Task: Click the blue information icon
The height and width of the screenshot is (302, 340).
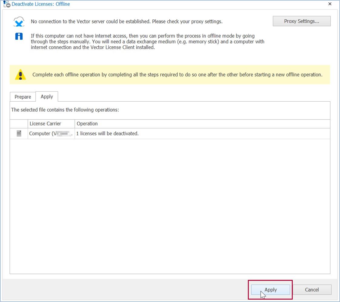Action: pos(19,37)
